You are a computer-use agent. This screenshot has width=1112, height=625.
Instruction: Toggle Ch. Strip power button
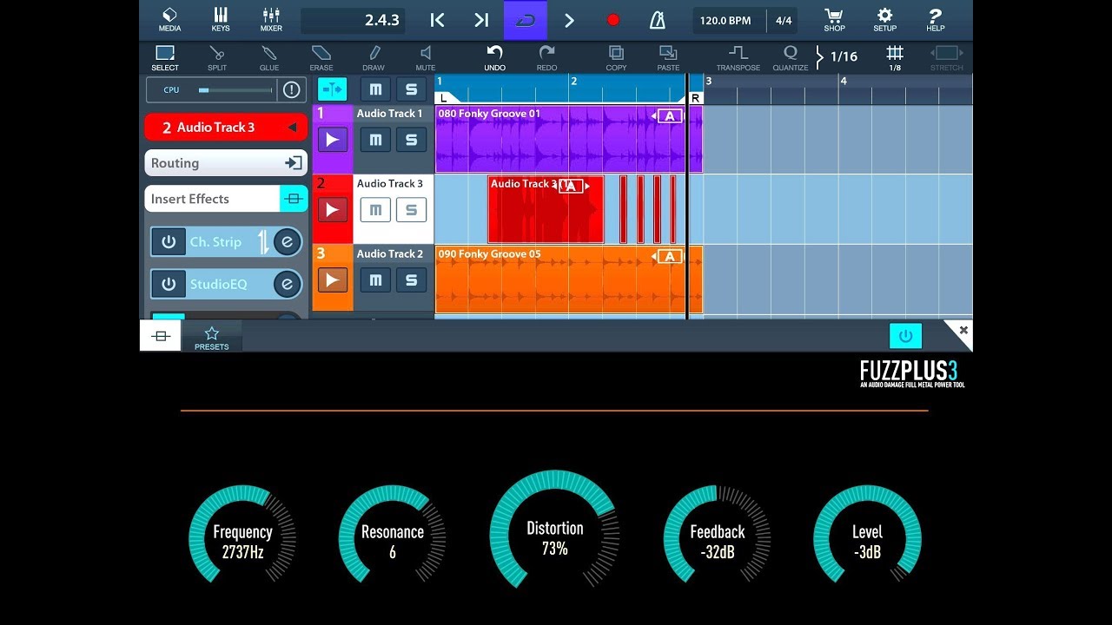169,242
